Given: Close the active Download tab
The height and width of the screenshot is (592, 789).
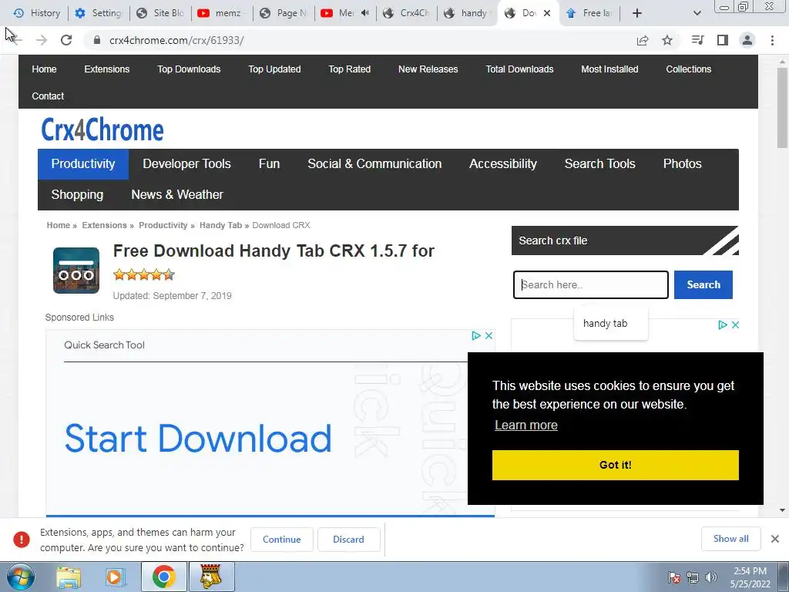Looking at the screenshot, I should 547,13.
